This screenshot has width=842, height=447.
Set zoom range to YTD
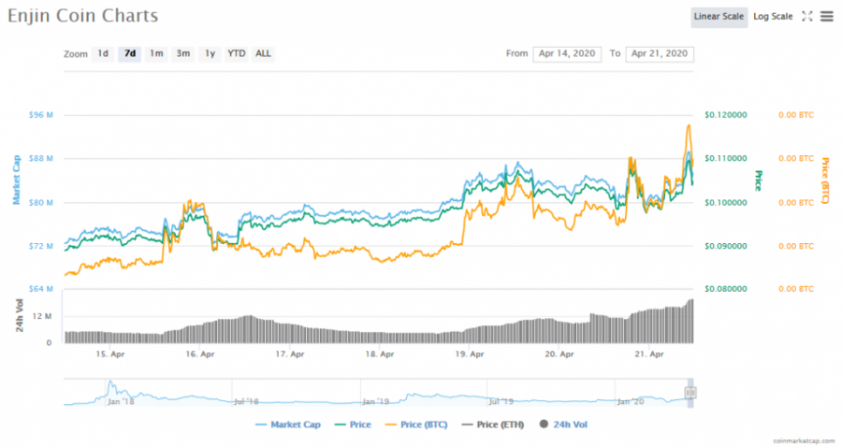pos(237,53)
